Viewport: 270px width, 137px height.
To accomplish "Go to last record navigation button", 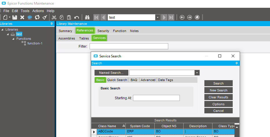I will (171, 17).
